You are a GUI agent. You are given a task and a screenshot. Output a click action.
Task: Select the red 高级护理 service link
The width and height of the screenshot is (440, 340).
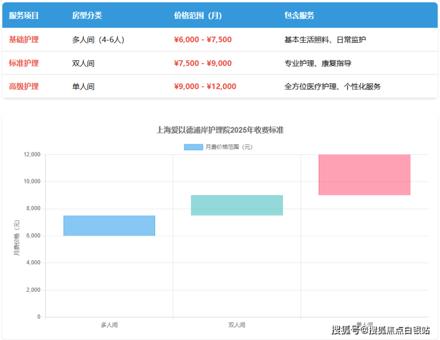pyautogui.click(x=24, y=86)
